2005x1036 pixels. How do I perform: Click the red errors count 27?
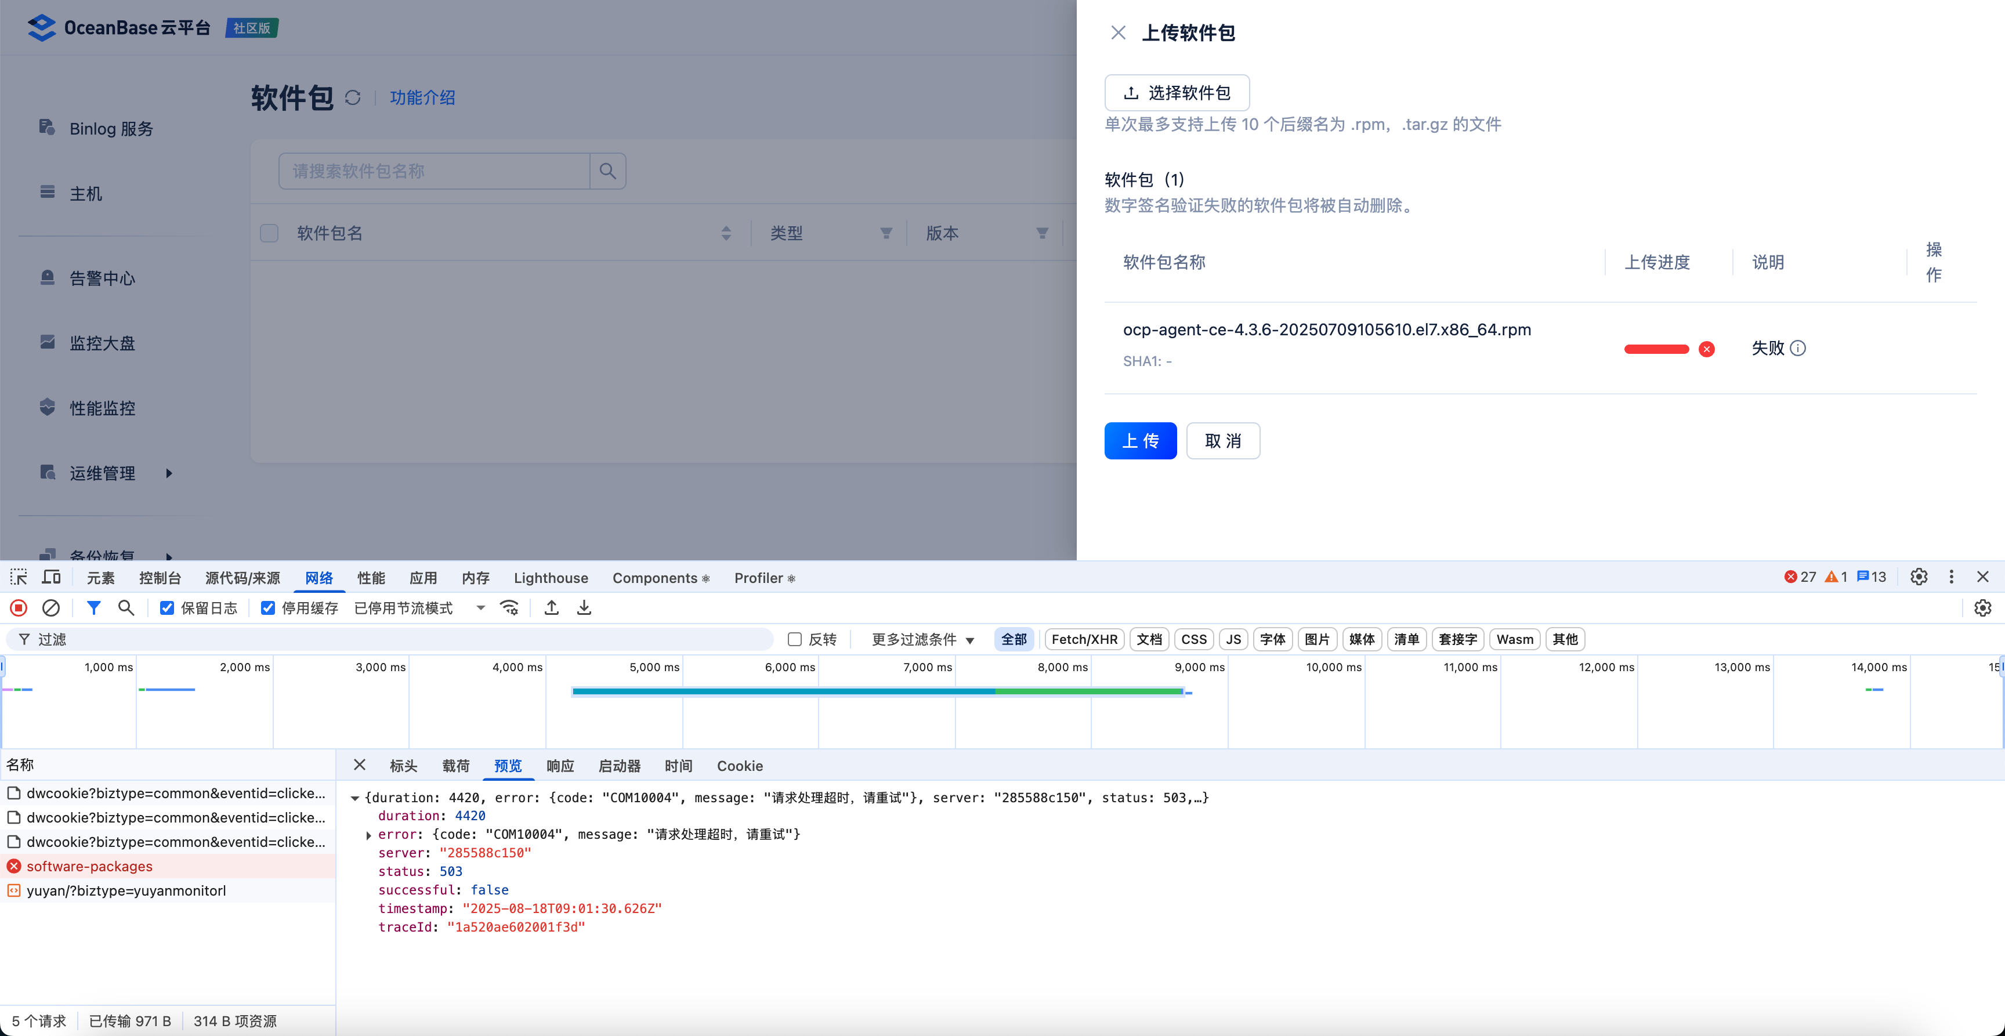click(x=1800, y=577)
